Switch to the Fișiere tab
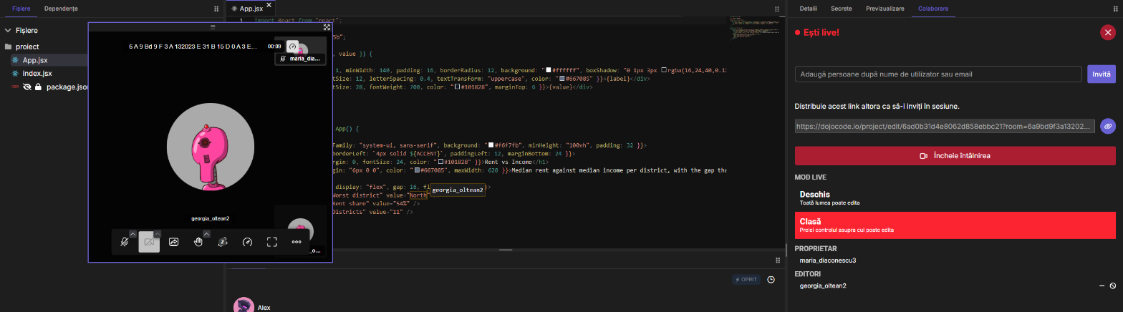 (x=21, y=9)
